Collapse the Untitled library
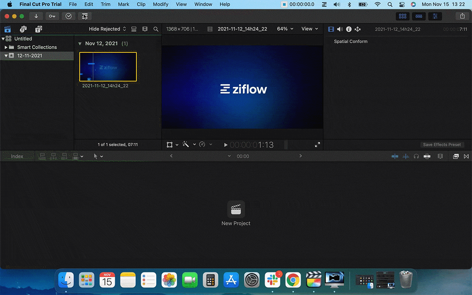Viewport: 472px width, 295px height. (x=3, y=39)
